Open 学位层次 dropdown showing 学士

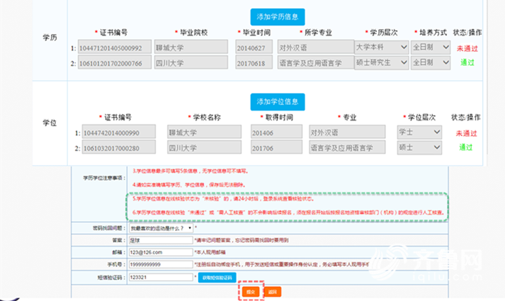coord(419,132)
